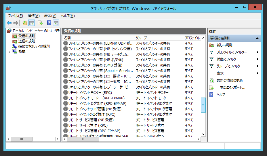
Task: Click the help icon beside ヘルプ action
Action: tap(211, 94)
